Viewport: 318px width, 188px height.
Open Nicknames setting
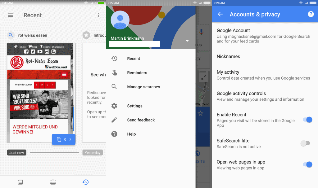click(x=265, y=56)
